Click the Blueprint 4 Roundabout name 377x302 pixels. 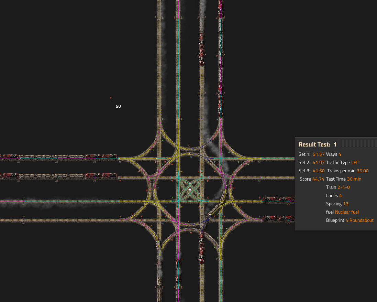point(359,220)
